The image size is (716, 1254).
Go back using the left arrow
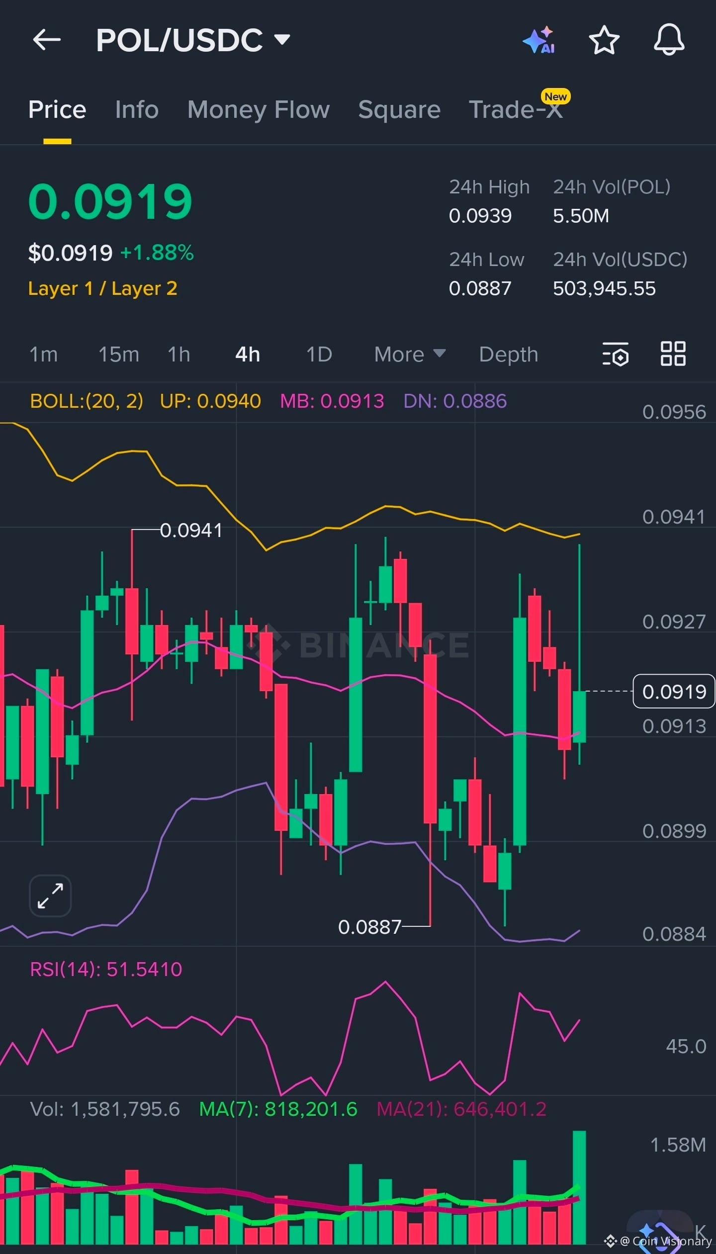[x=47, y=40]
